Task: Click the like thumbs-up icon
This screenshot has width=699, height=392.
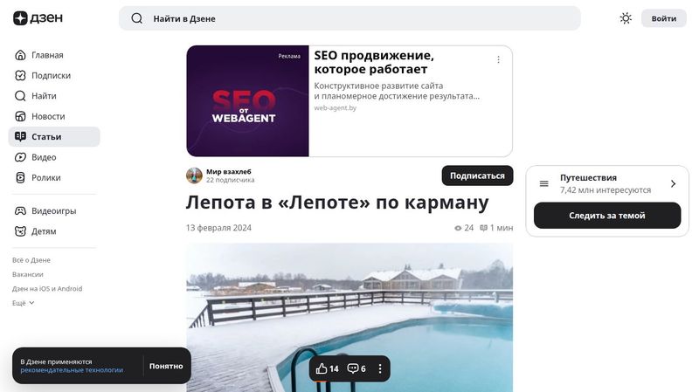Action: tap(322, 368)
